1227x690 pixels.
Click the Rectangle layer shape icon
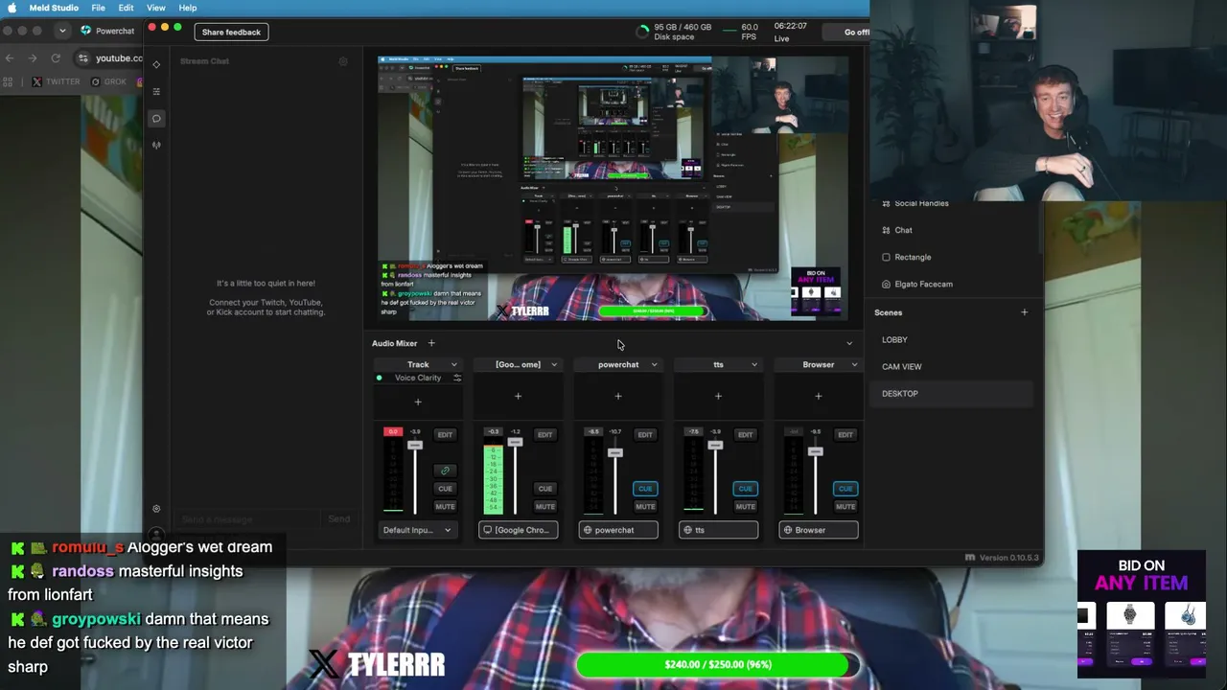886,257
